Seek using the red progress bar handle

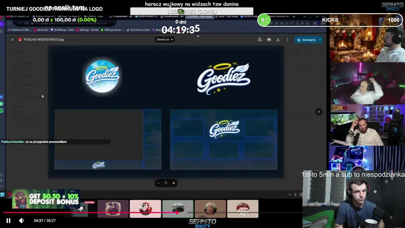(x=177, y=213)
